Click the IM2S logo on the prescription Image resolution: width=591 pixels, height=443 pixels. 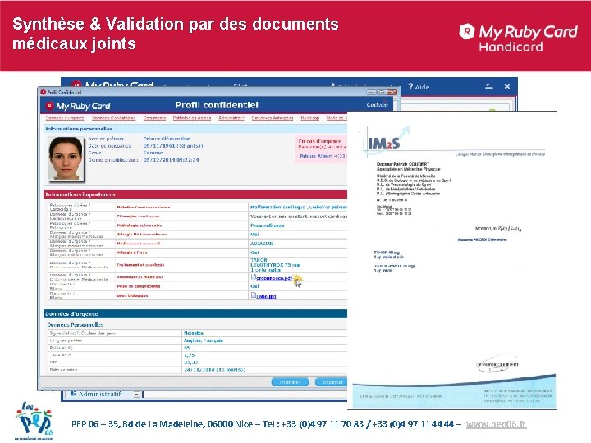[386, 141]
